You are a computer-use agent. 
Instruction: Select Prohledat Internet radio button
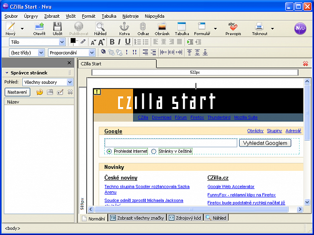(109, 151)
